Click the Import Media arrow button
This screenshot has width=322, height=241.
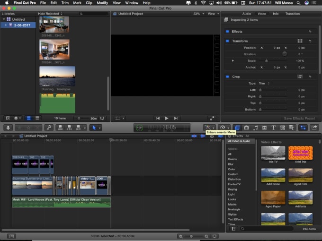pyautogui.click(x=8, y=128)
